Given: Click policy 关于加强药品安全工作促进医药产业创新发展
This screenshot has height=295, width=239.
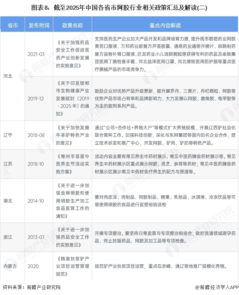Looking at the screenshot, I should coord(73,54).
